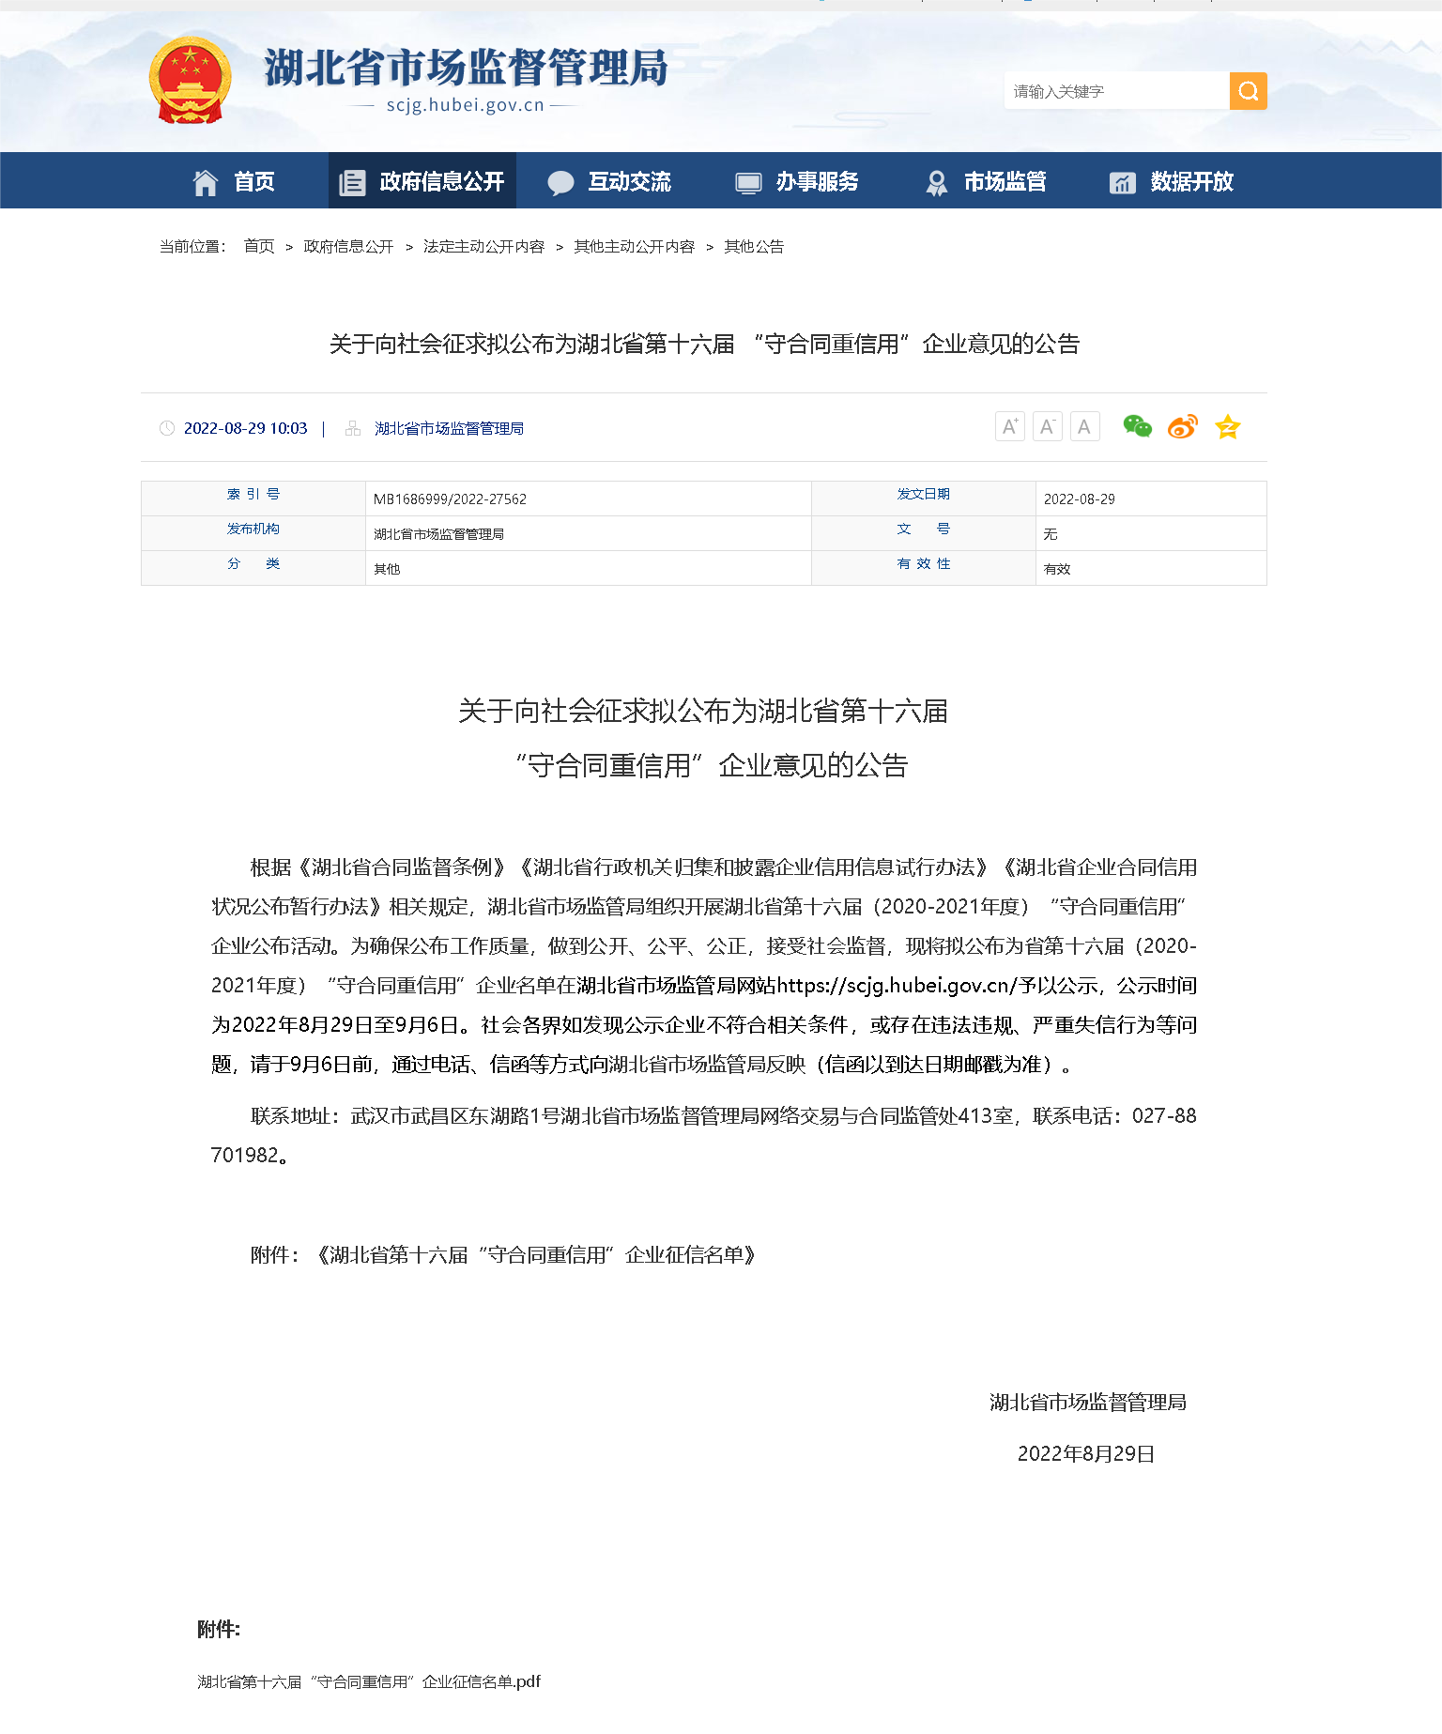Decrease font size with A- icon
This screenshot has width=1442, height=1734.
tap(1047, 427)
